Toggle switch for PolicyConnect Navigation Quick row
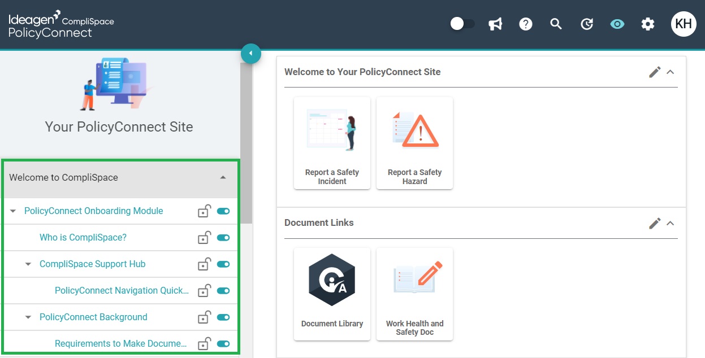705x358 pixels. tap(223, 291)
